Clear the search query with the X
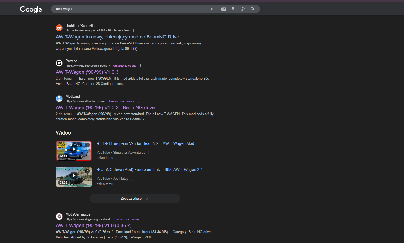404x243 pixels. pos(212,9)
